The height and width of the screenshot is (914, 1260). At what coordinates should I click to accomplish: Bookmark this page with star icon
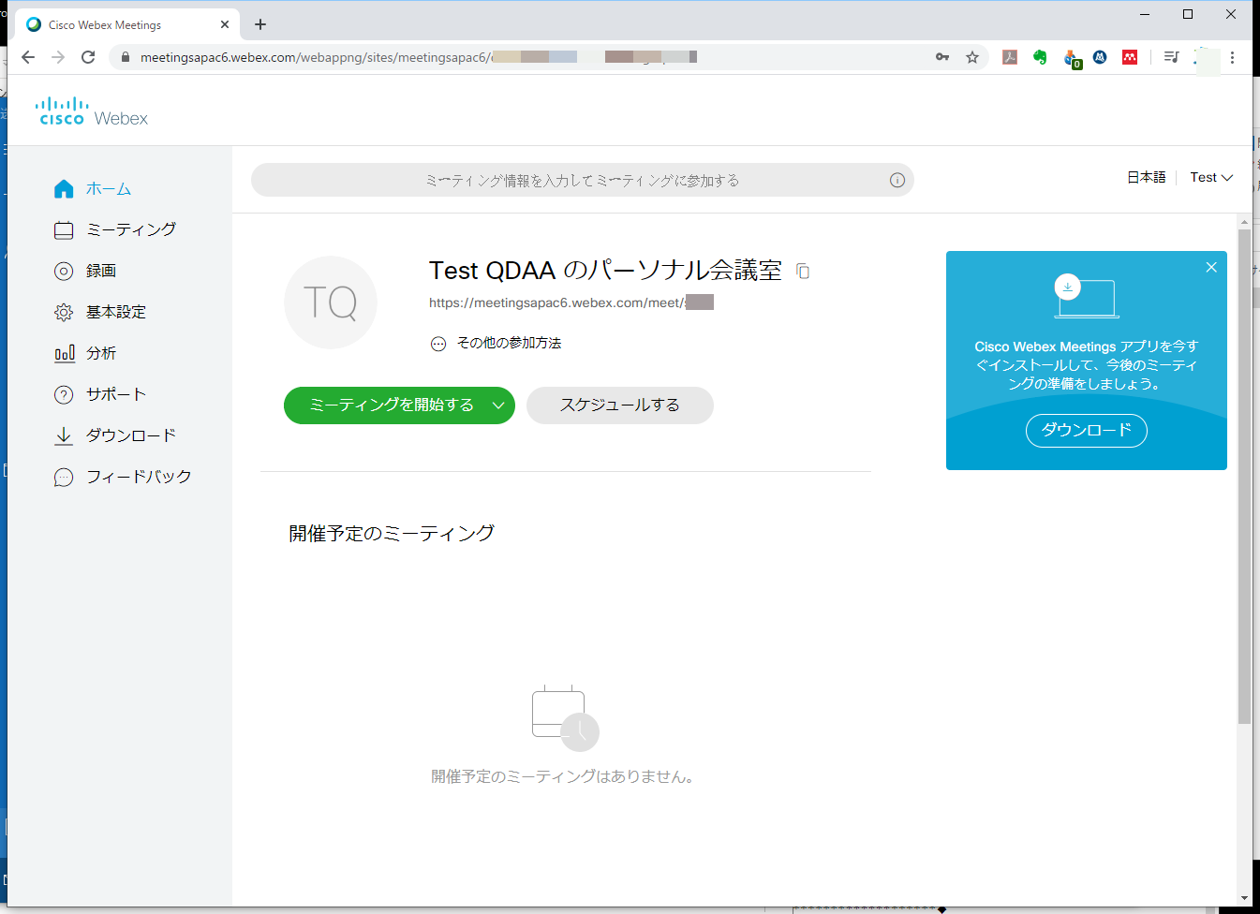tap(972, 57)
